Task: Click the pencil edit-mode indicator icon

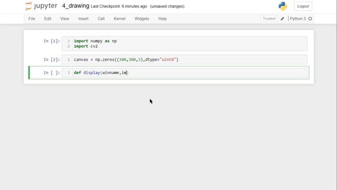Action: tap(282, 19)
